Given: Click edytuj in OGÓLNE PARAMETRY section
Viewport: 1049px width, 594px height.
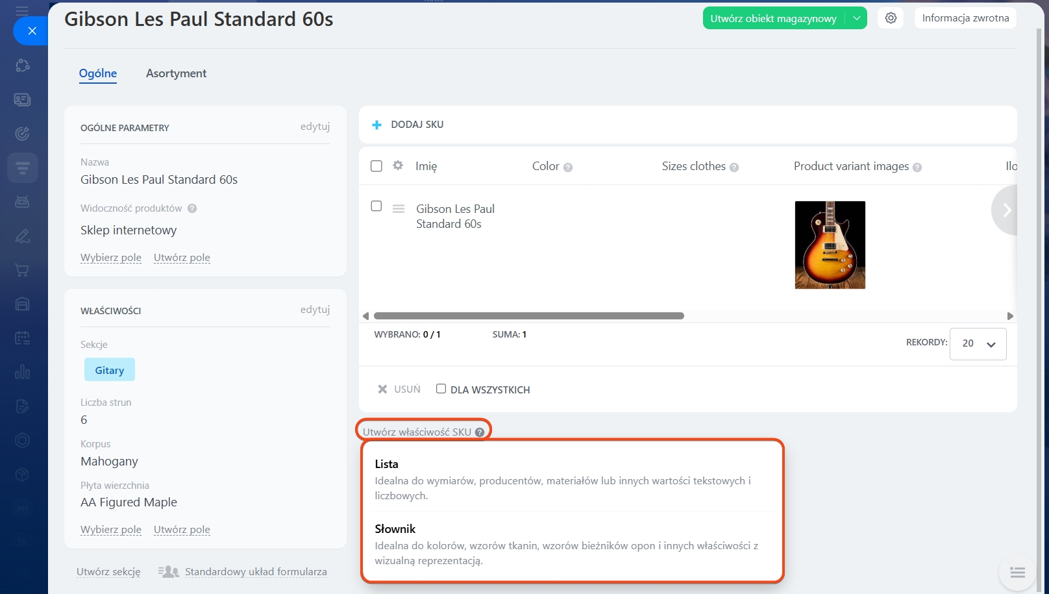Looking at the screenshot, I should (315, 126).
